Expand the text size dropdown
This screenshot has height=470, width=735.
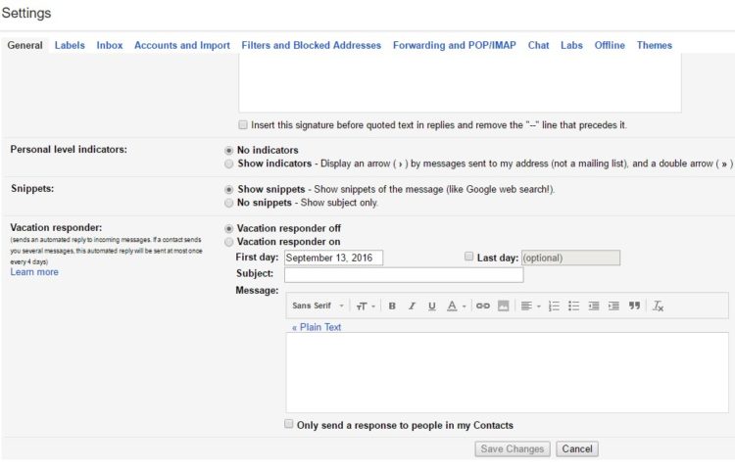(365, 306)
